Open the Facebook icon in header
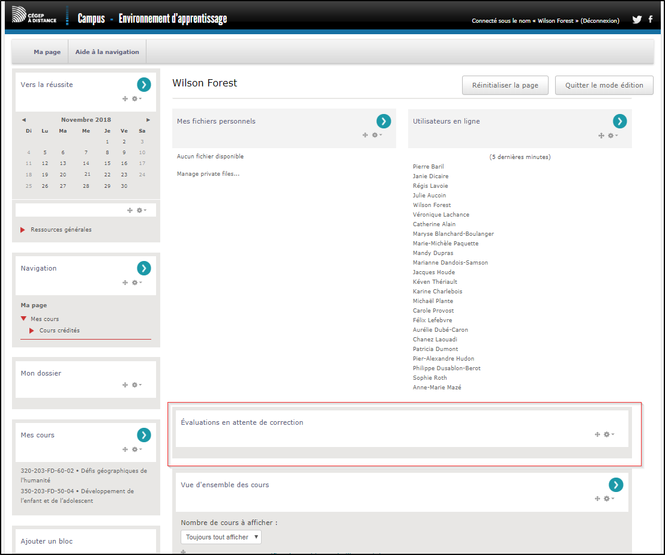665x555 pixels. pyautogui.click(x=651, y=20)
